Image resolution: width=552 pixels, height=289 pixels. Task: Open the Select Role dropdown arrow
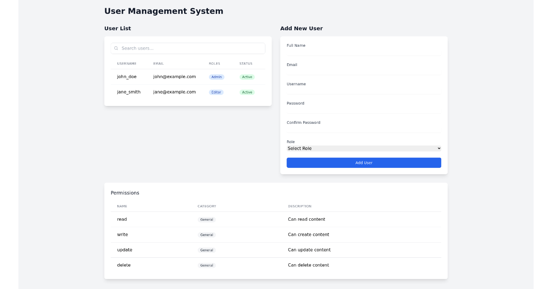[438, 148]
